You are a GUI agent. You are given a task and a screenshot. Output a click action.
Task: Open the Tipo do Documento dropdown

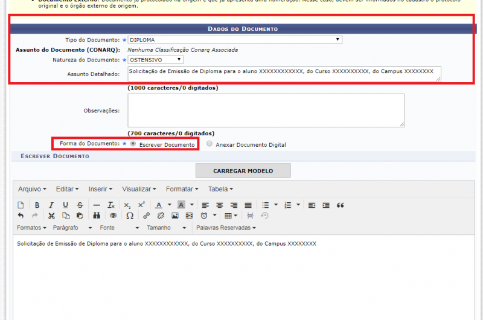click(234, 40)
